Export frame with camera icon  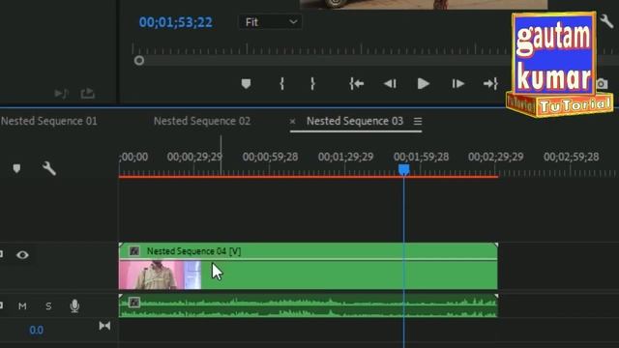(x=602, y=84)
